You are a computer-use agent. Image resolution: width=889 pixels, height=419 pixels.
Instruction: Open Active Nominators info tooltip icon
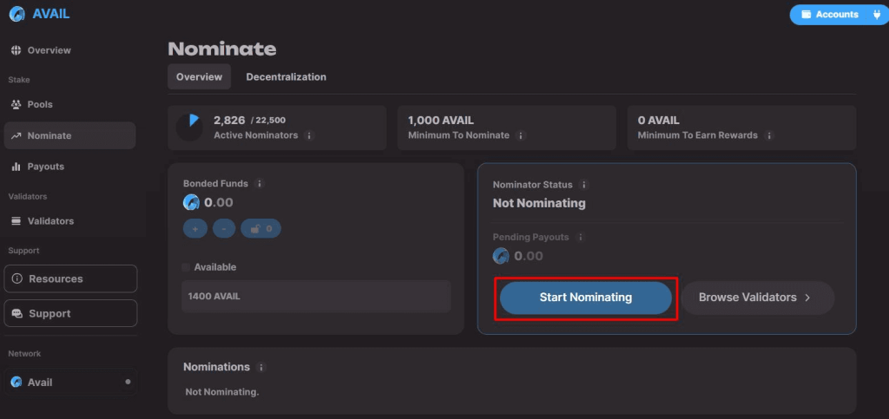[308, 136]
